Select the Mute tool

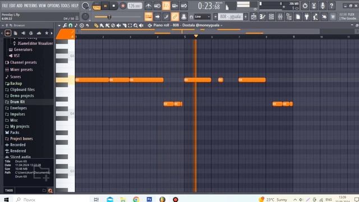pos(118,25)
